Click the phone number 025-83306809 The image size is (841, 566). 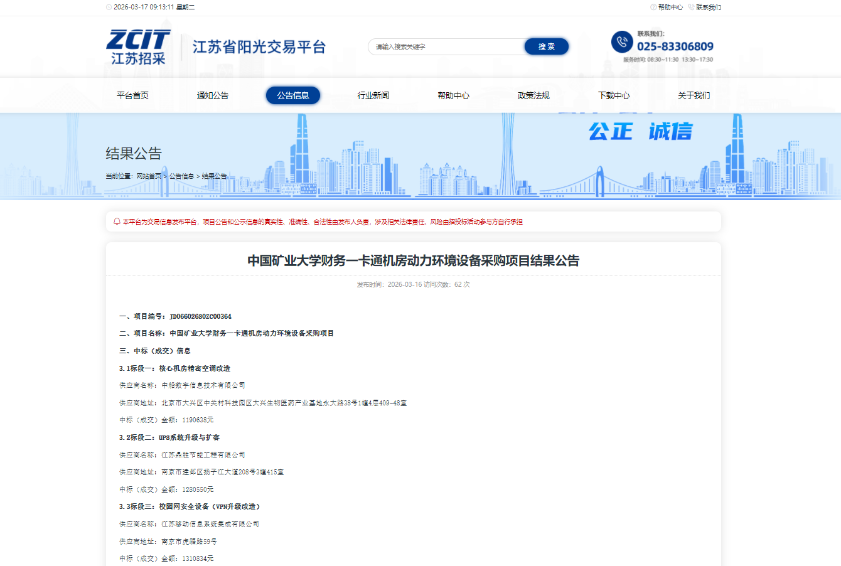pos(675,46)
